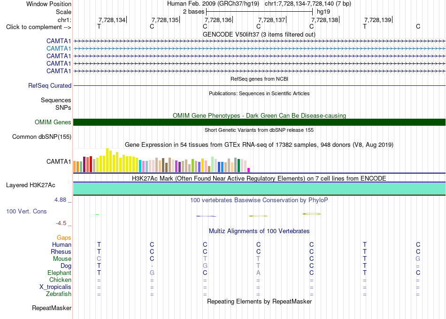Select the Common dbSNP(155) track label
This screenshot has width=446, height=319.
point(42,137)
